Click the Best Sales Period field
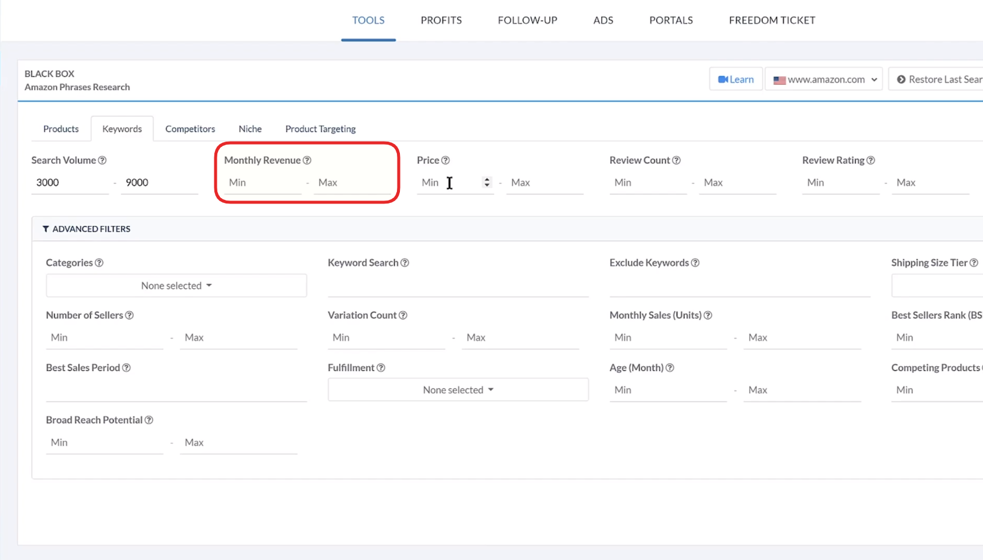The image size is (983, 560). [177, 390]
